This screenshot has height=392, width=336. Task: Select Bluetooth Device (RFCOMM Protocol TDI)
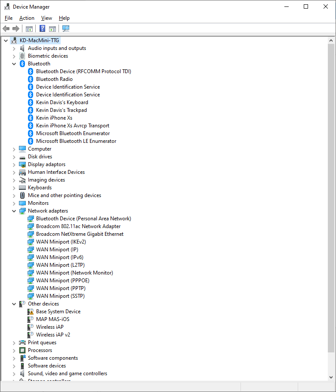(83, 71)
